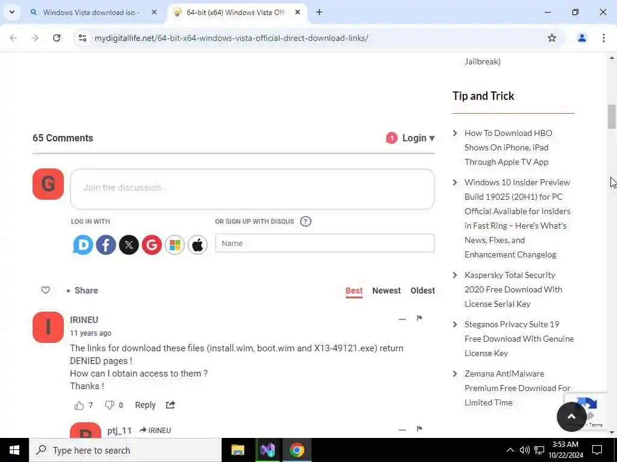Image resolution: width=617 pixels, height=462 pixels.
Task: Open the Disqus sign-up help question mark
Action: 305,221
